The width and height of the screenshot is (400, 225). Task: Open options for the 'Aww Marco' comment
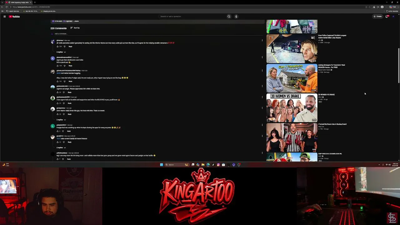[262, 108]
